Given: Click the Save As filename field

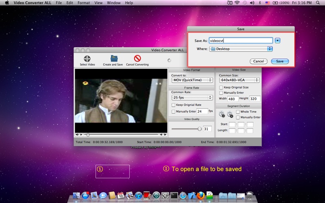Looking at the screenshot, I should pos(241,41).
